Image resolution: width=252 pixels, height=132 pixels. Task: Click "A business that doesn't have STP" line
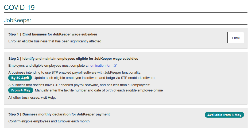click(x=79, y=85)
